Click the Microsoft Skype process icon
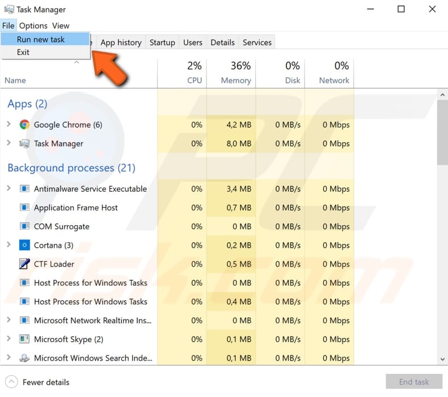Image resolution: width=448 pixels, height=397 pixels. click(x=24, y=339)
